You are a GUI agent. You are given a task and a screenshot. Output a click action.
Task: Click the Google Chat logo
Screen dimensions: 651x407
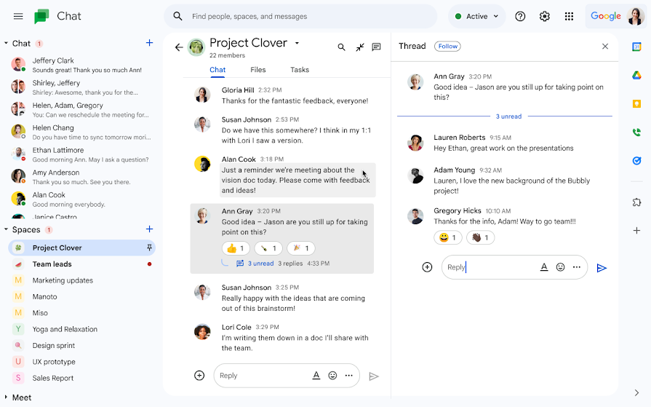(x=41, y=16)
